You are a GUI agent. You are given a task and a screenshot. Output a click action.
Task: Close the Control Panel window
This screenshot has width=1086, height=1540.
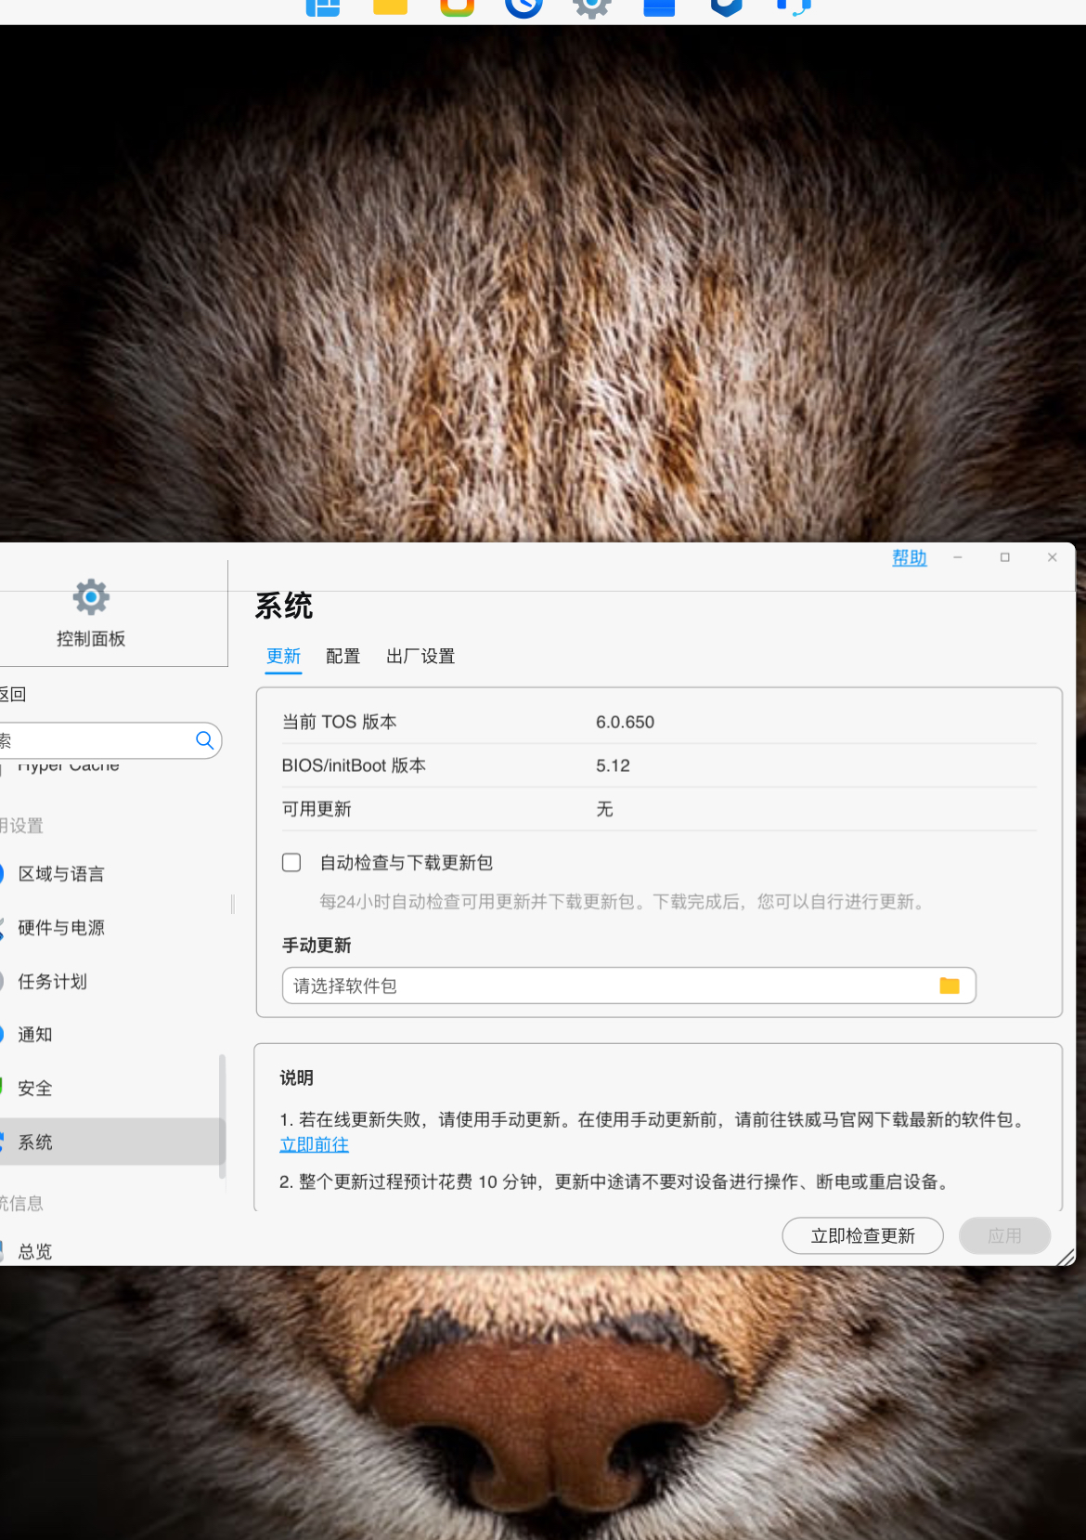[1052, 557]
